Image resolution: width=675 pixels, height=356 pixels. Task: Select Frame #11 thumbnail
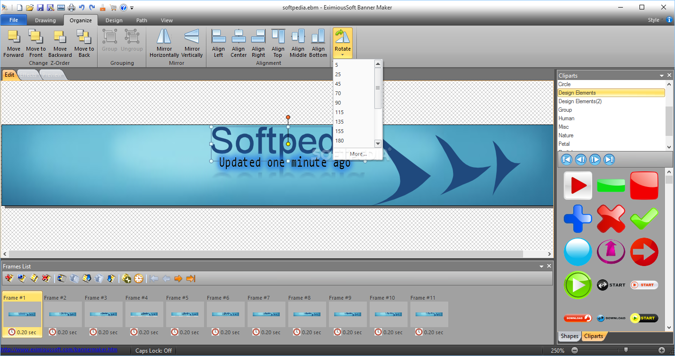pos(429,314)
